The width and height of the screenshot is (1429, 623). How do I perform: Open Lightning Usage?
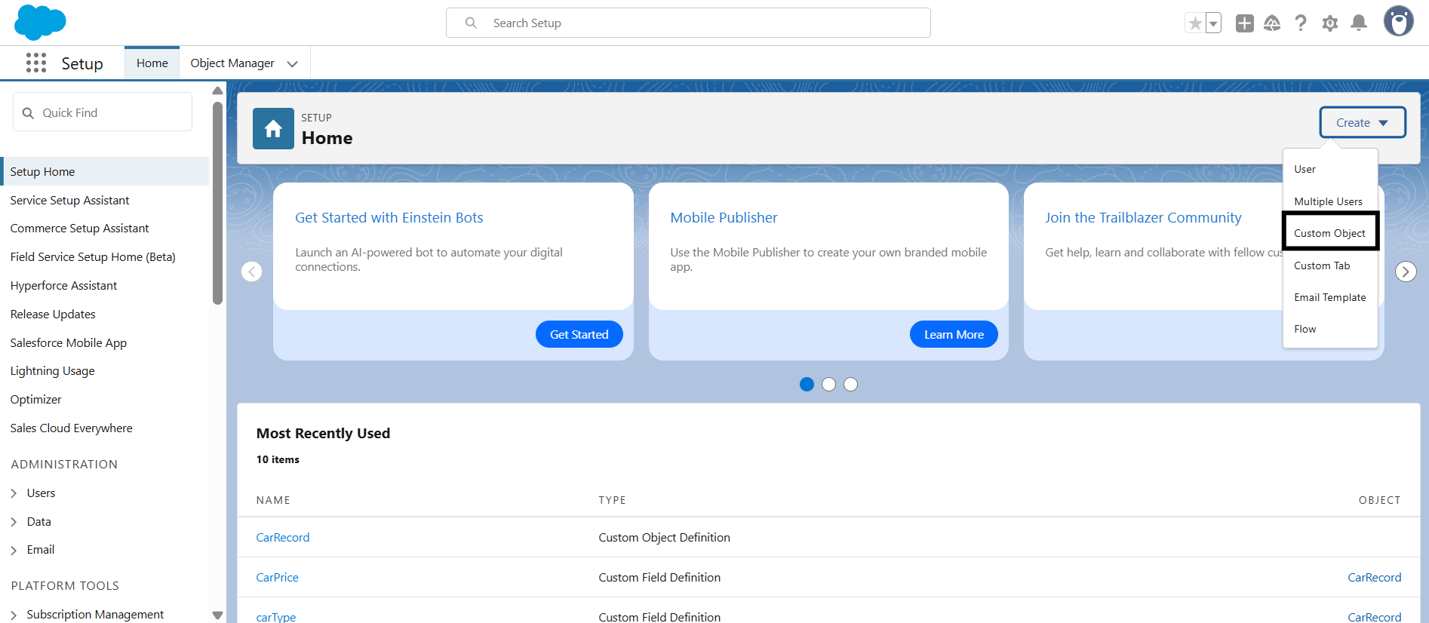point(52,370)
